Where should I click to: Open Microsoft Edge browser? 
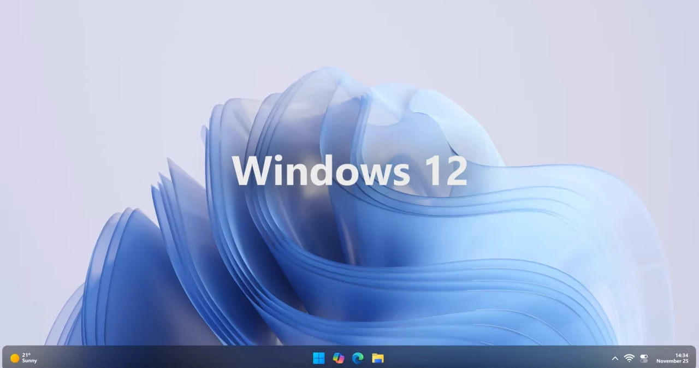point(358,358)
